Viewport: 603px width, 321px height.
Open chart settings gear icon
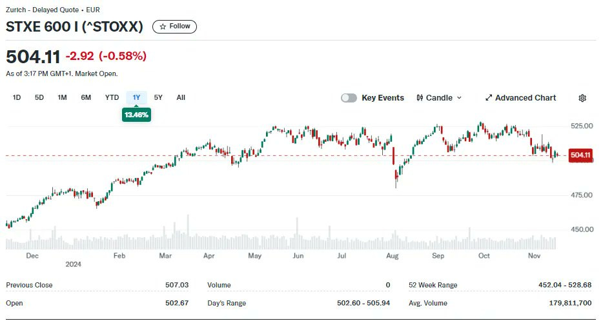582,98
